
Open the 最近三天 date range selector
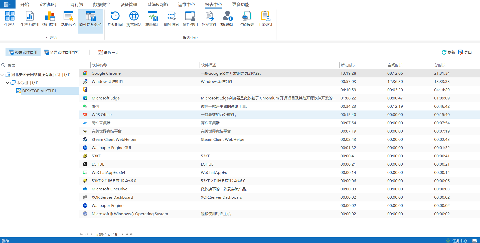click(x=108, y=52)
